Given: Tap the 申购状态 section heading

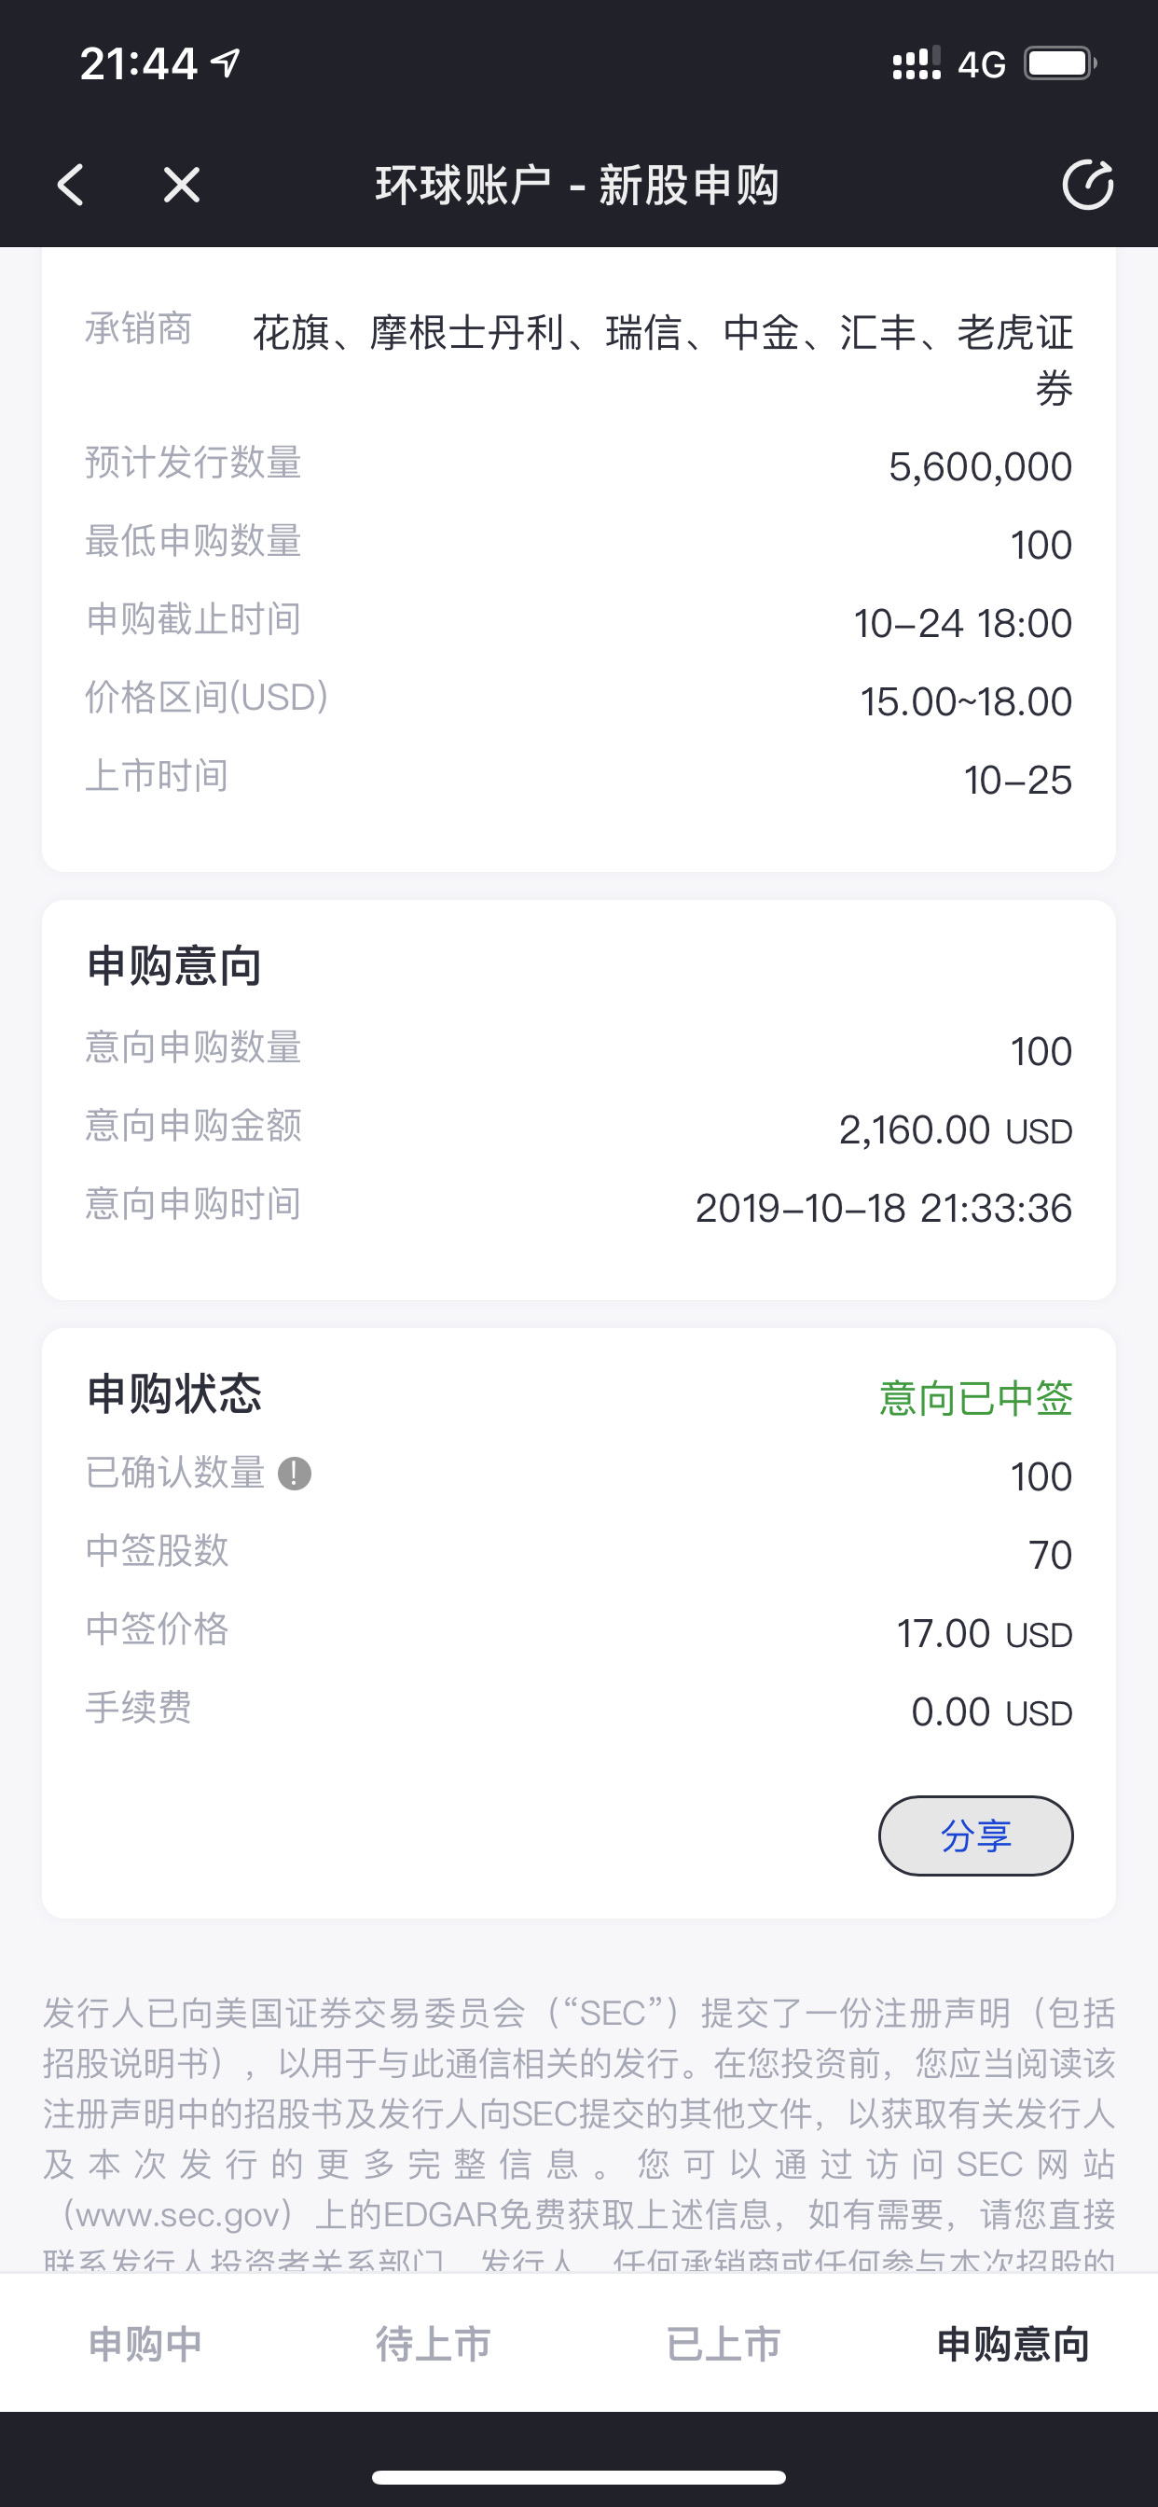Looking at the screenshot, I should coord(175,1393).
